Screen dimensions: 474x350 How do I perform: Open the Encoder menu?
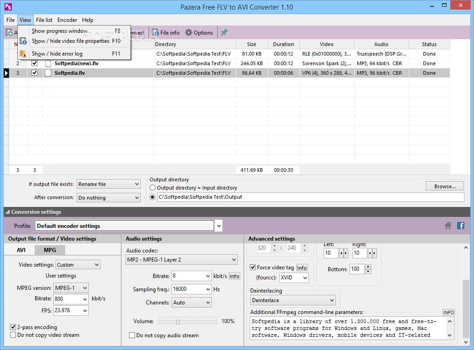coord(67,20)
